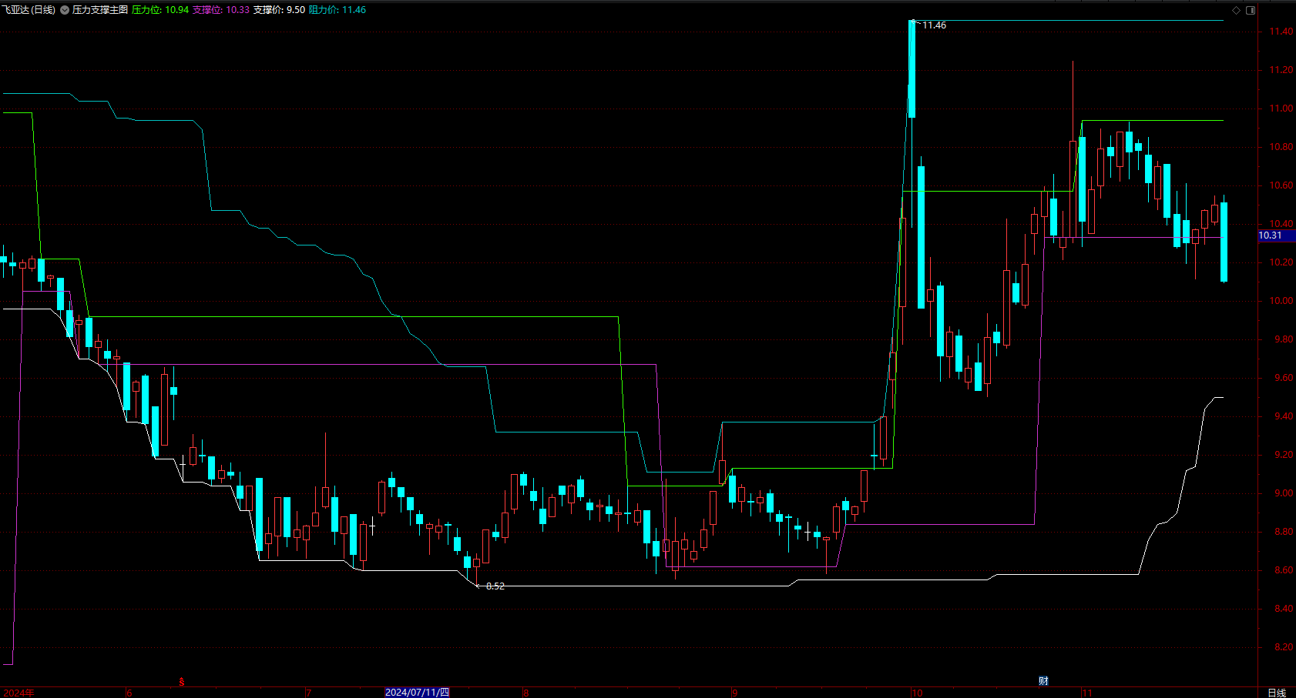Click month 7 on the time axis

point(308,693)
